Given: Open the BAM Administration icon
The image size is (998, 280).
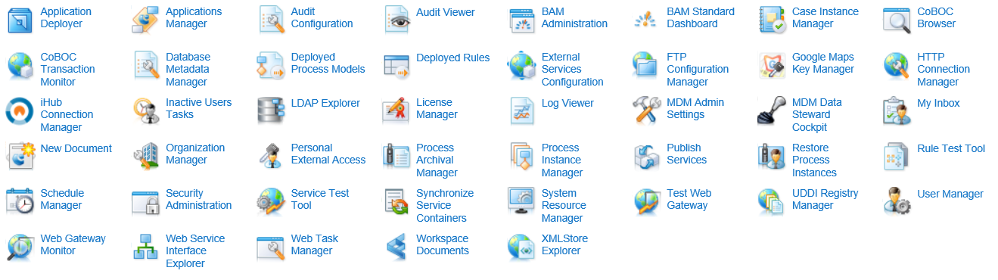Looking at the screenshot, I should coord(521,20).
